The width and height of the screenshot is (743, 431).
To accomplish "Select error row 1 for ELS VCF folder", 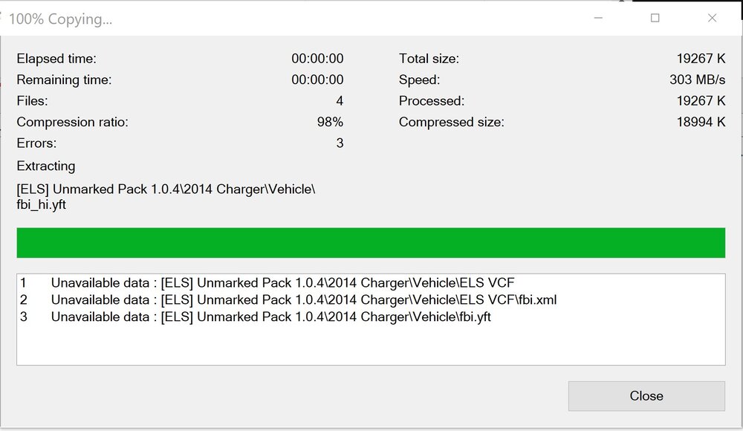I will [282, 282].
